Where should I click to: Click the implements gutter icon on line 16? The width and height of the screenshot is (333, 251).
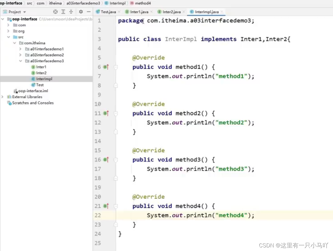pos(106,160)
